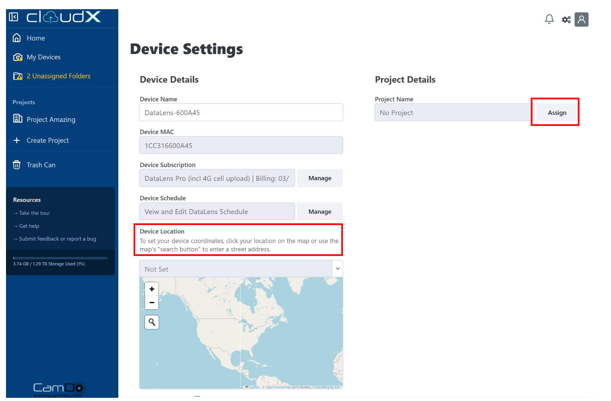Open notifications bell icon
The width and height of the screenshot is (611, 401).
click(549, 19)
